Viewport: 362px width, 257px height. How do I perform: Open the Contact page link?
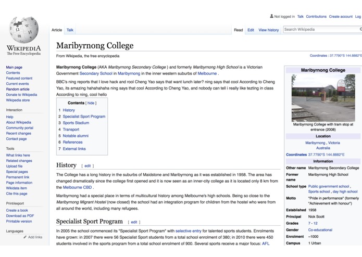[x=16, y=139]
